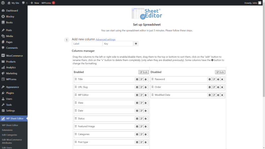Image resolution: width=265 pixels, height=149 pixels.
Task: Click the Featured Image column label
Action: [x=86, y=126]
